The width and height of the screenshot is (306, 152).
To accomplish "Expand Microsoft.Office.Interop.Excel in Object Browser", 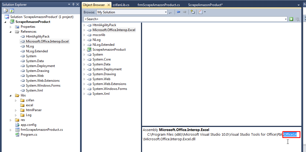I will (84, 30).
